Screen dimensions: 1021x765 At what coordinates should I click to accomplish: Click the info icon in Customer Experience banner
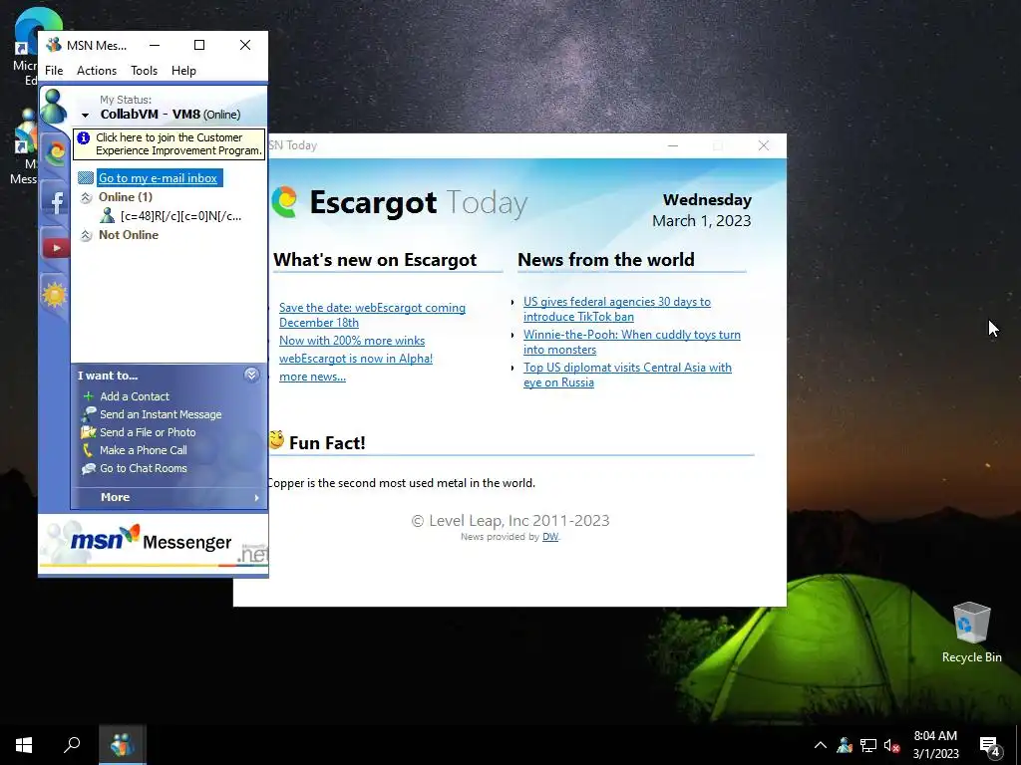coord(84,137)
